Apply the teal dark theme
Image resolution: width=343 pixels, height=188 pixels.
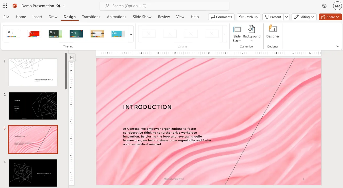pyautogui.click(x=76, y=34)
